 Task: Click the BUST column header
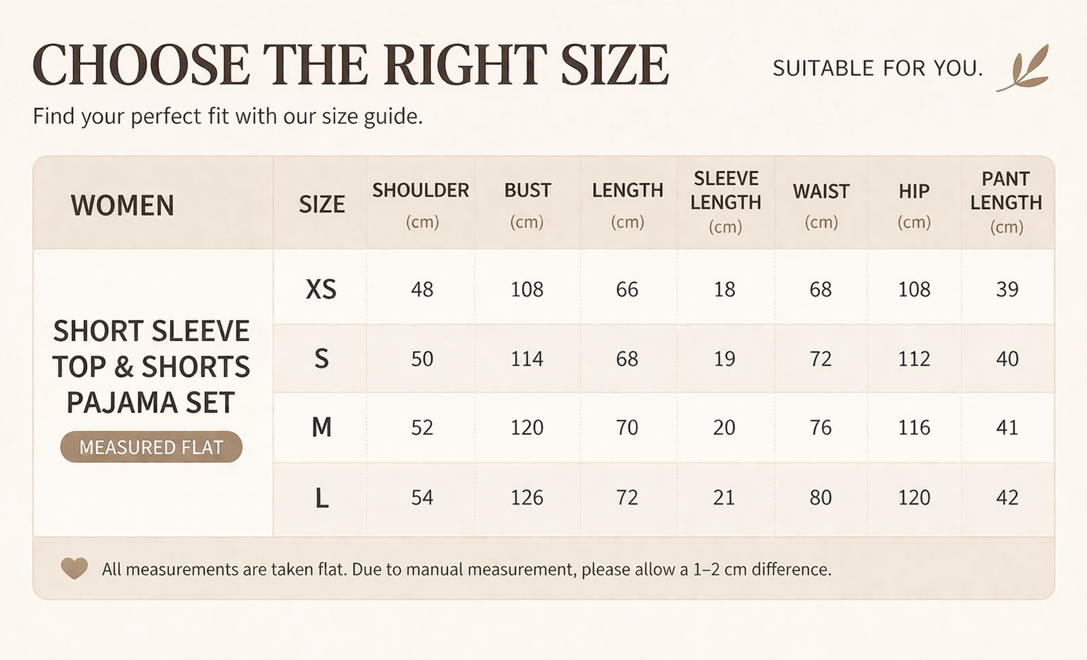[528, 203]
